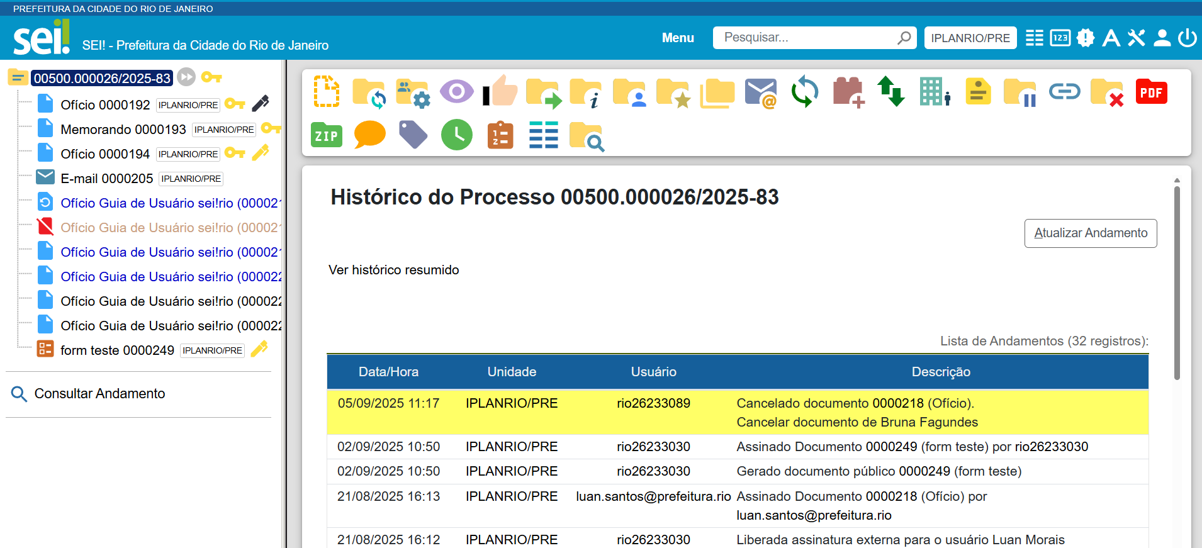Click the purple eye icon

coord(456,92)
